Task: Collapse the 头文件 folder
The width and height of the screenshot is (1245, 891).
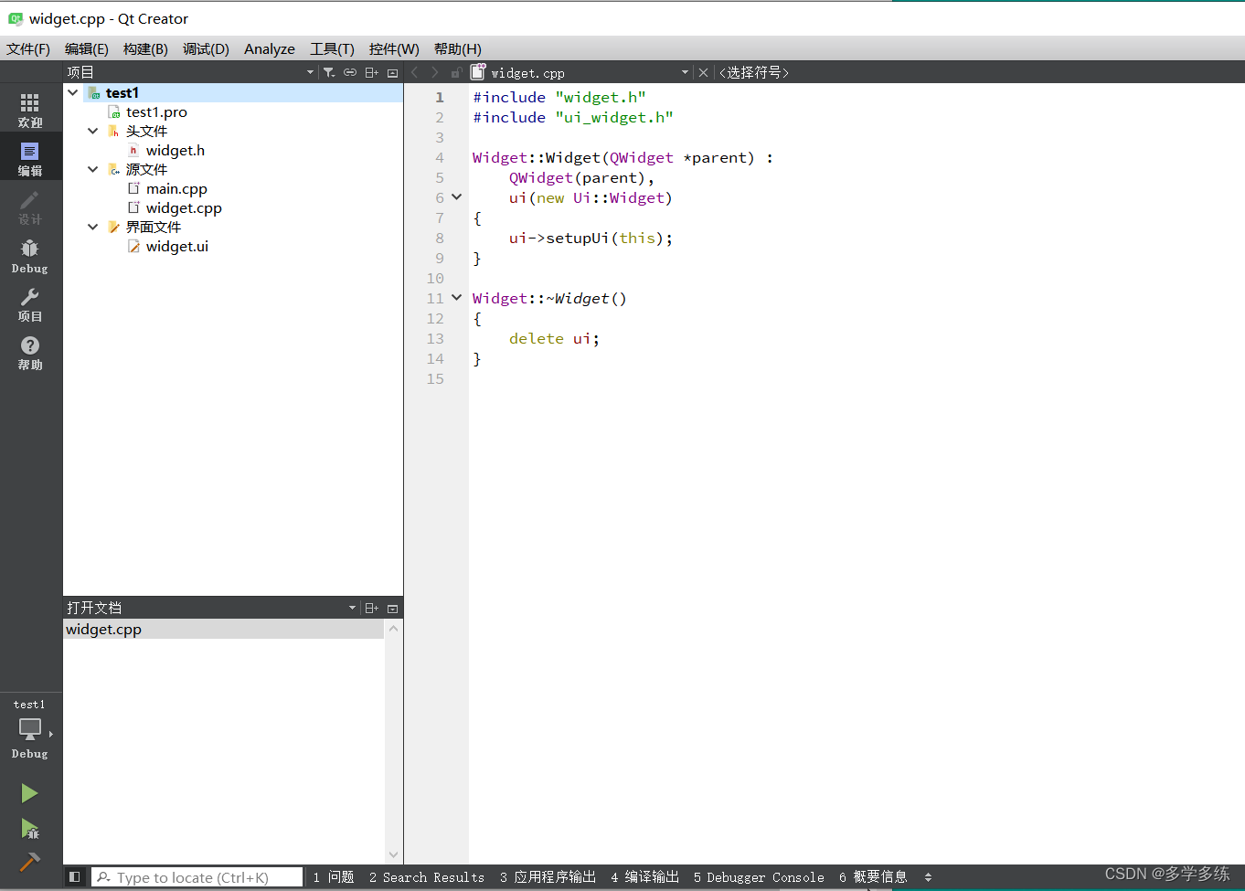Action: point(92,131)
